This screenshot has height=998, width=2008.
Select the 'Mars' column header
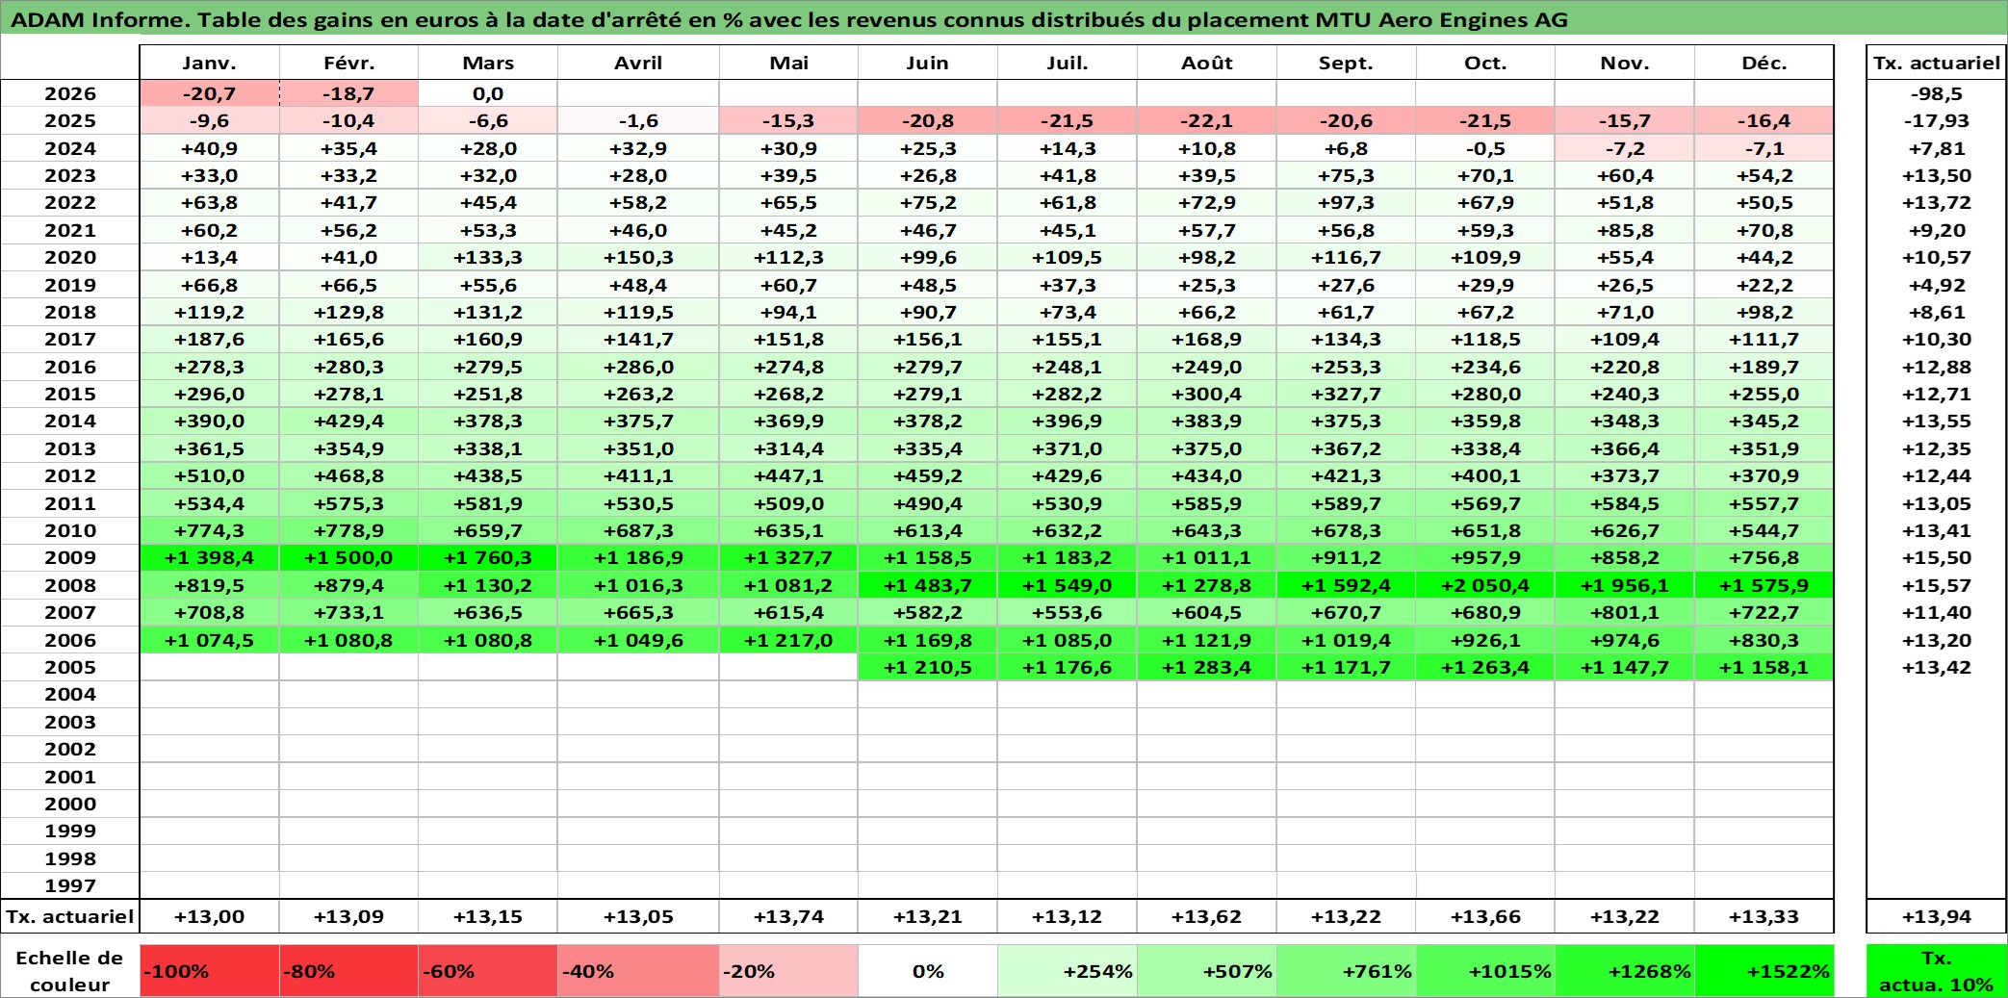(488, 63)
